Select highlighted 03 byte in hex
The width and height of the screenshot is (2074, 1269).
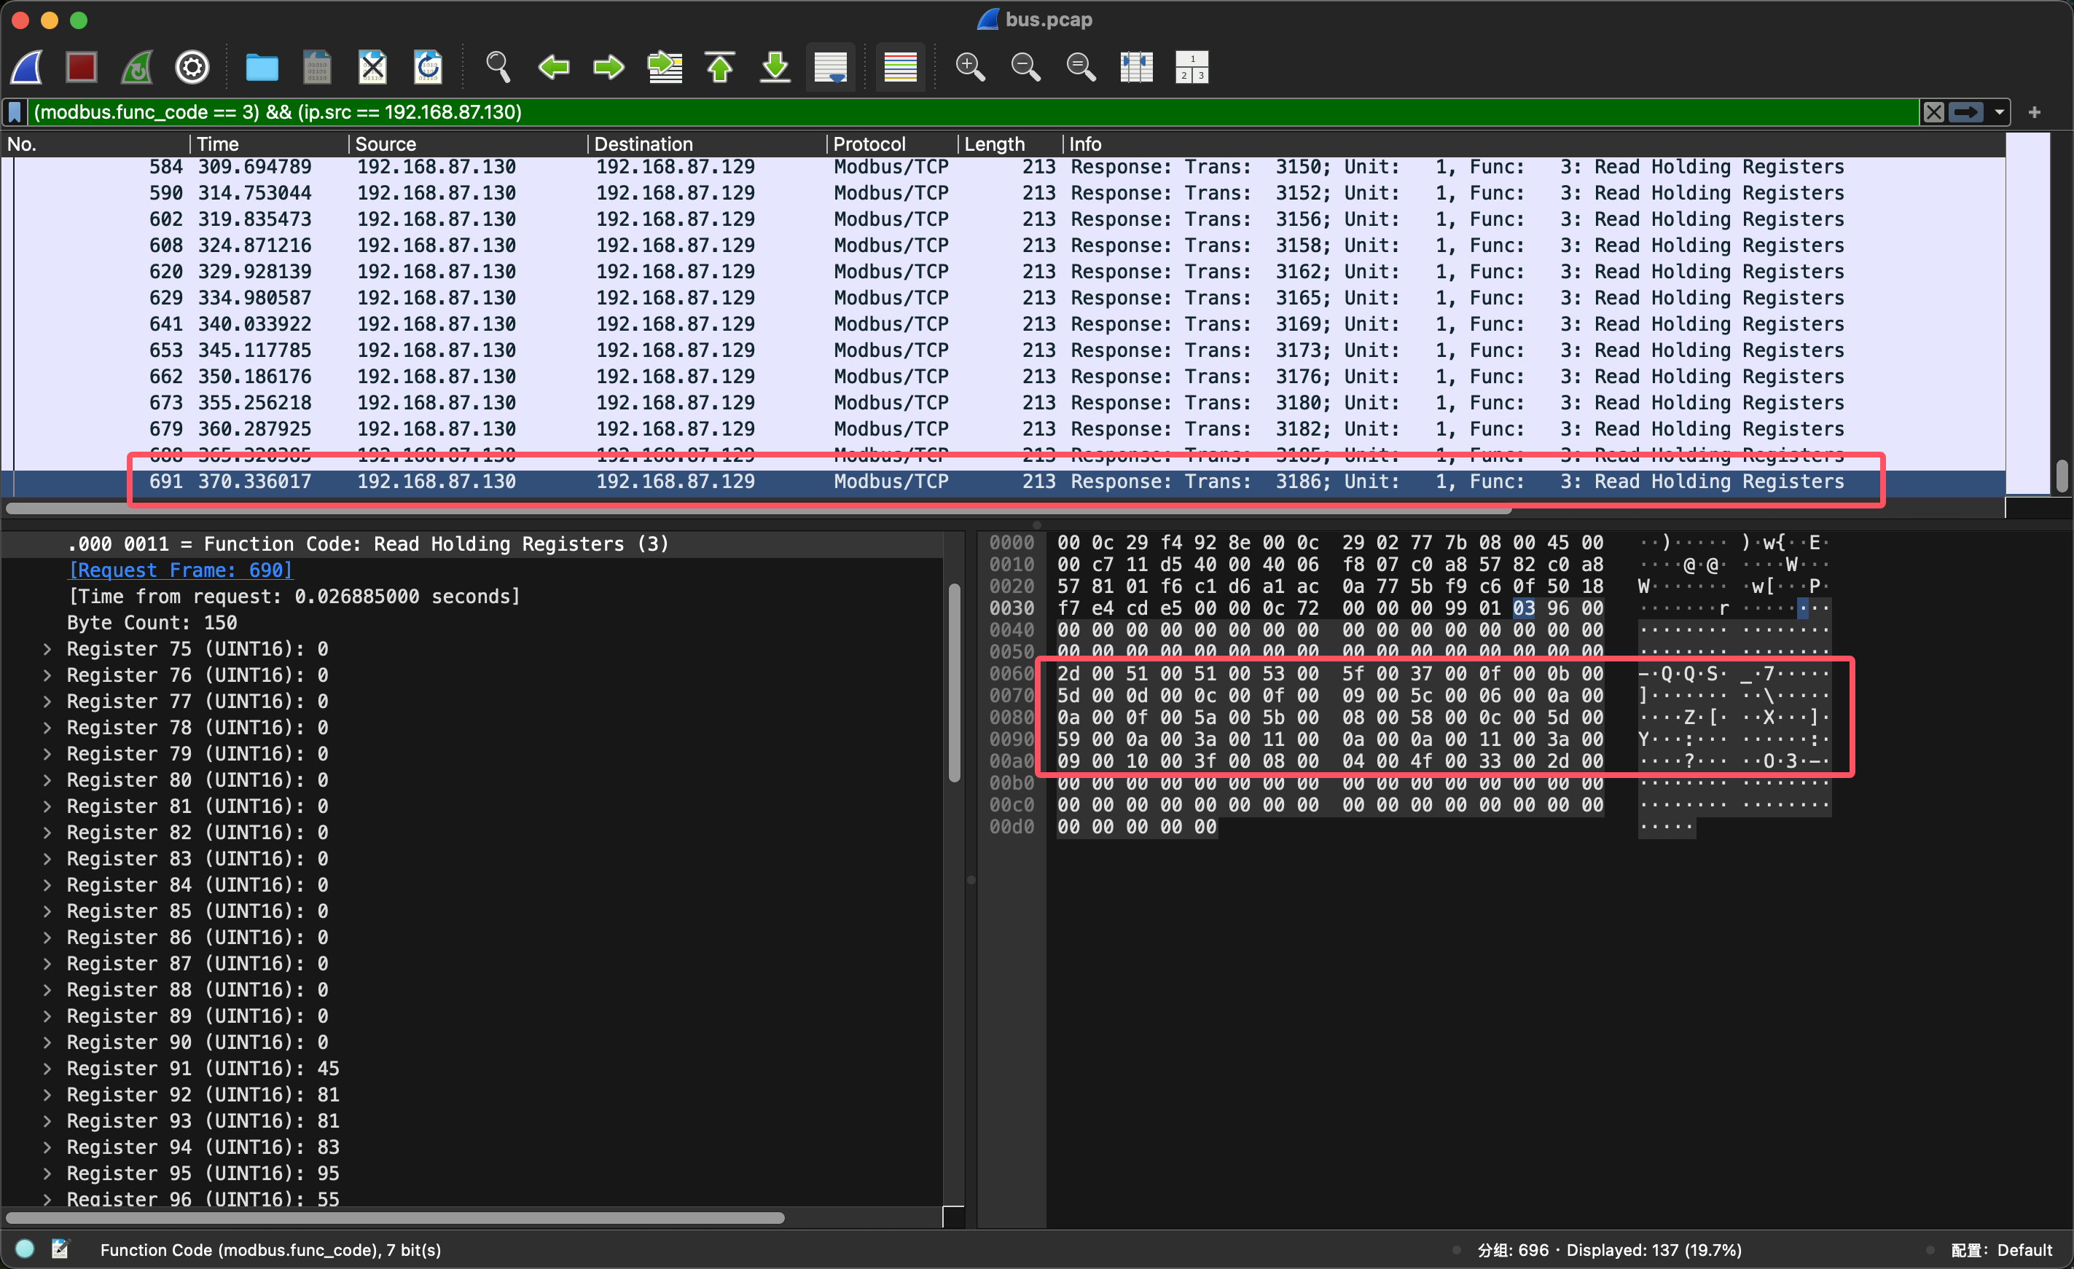pos(1524,608)
